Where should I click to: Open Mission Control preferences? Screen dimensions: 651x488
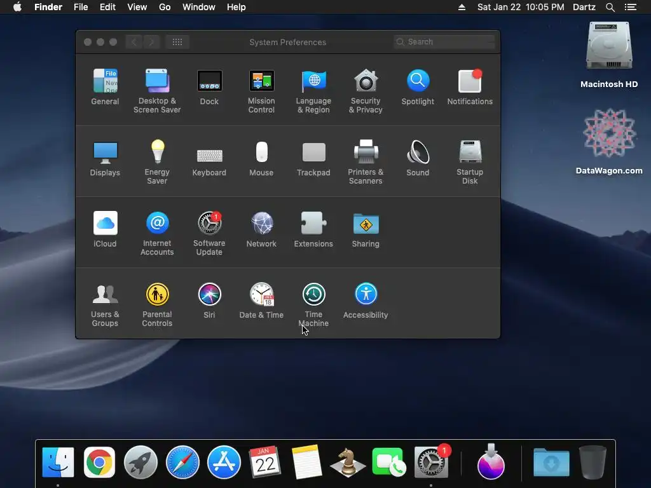[x=261, y=91]
